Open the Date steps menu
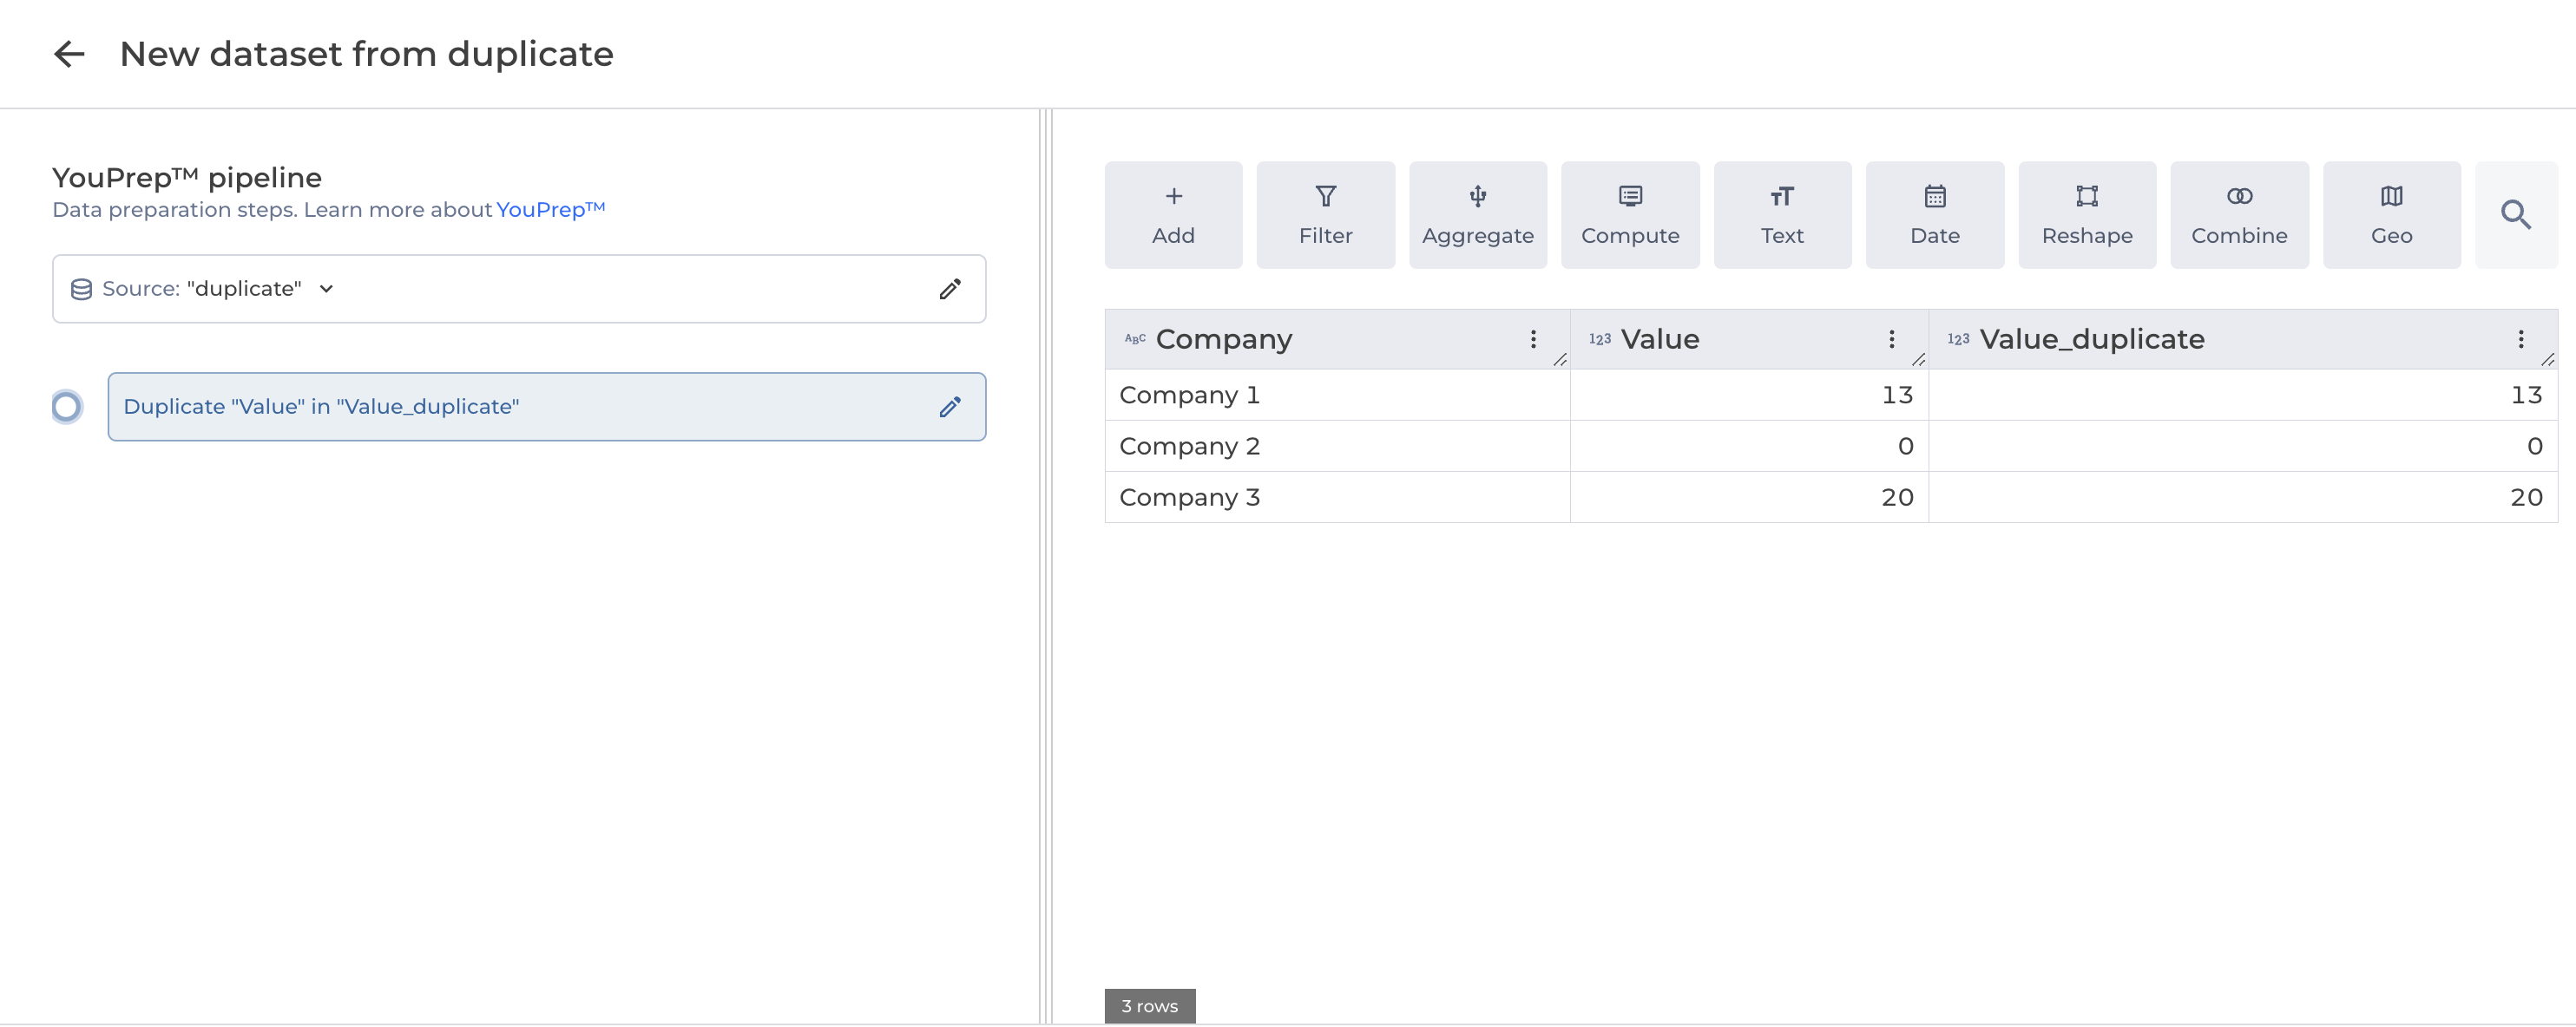The image size is (2576, 1027). [1934, 215]
